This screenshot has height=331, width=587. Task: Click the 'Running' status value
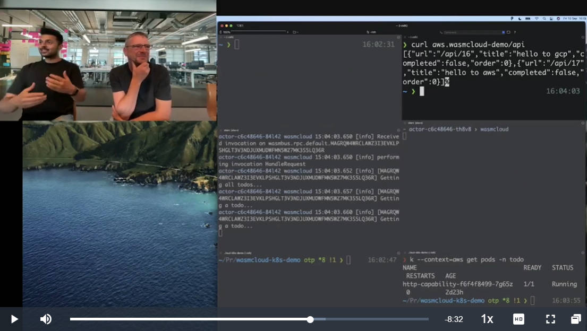coord(564,284)
